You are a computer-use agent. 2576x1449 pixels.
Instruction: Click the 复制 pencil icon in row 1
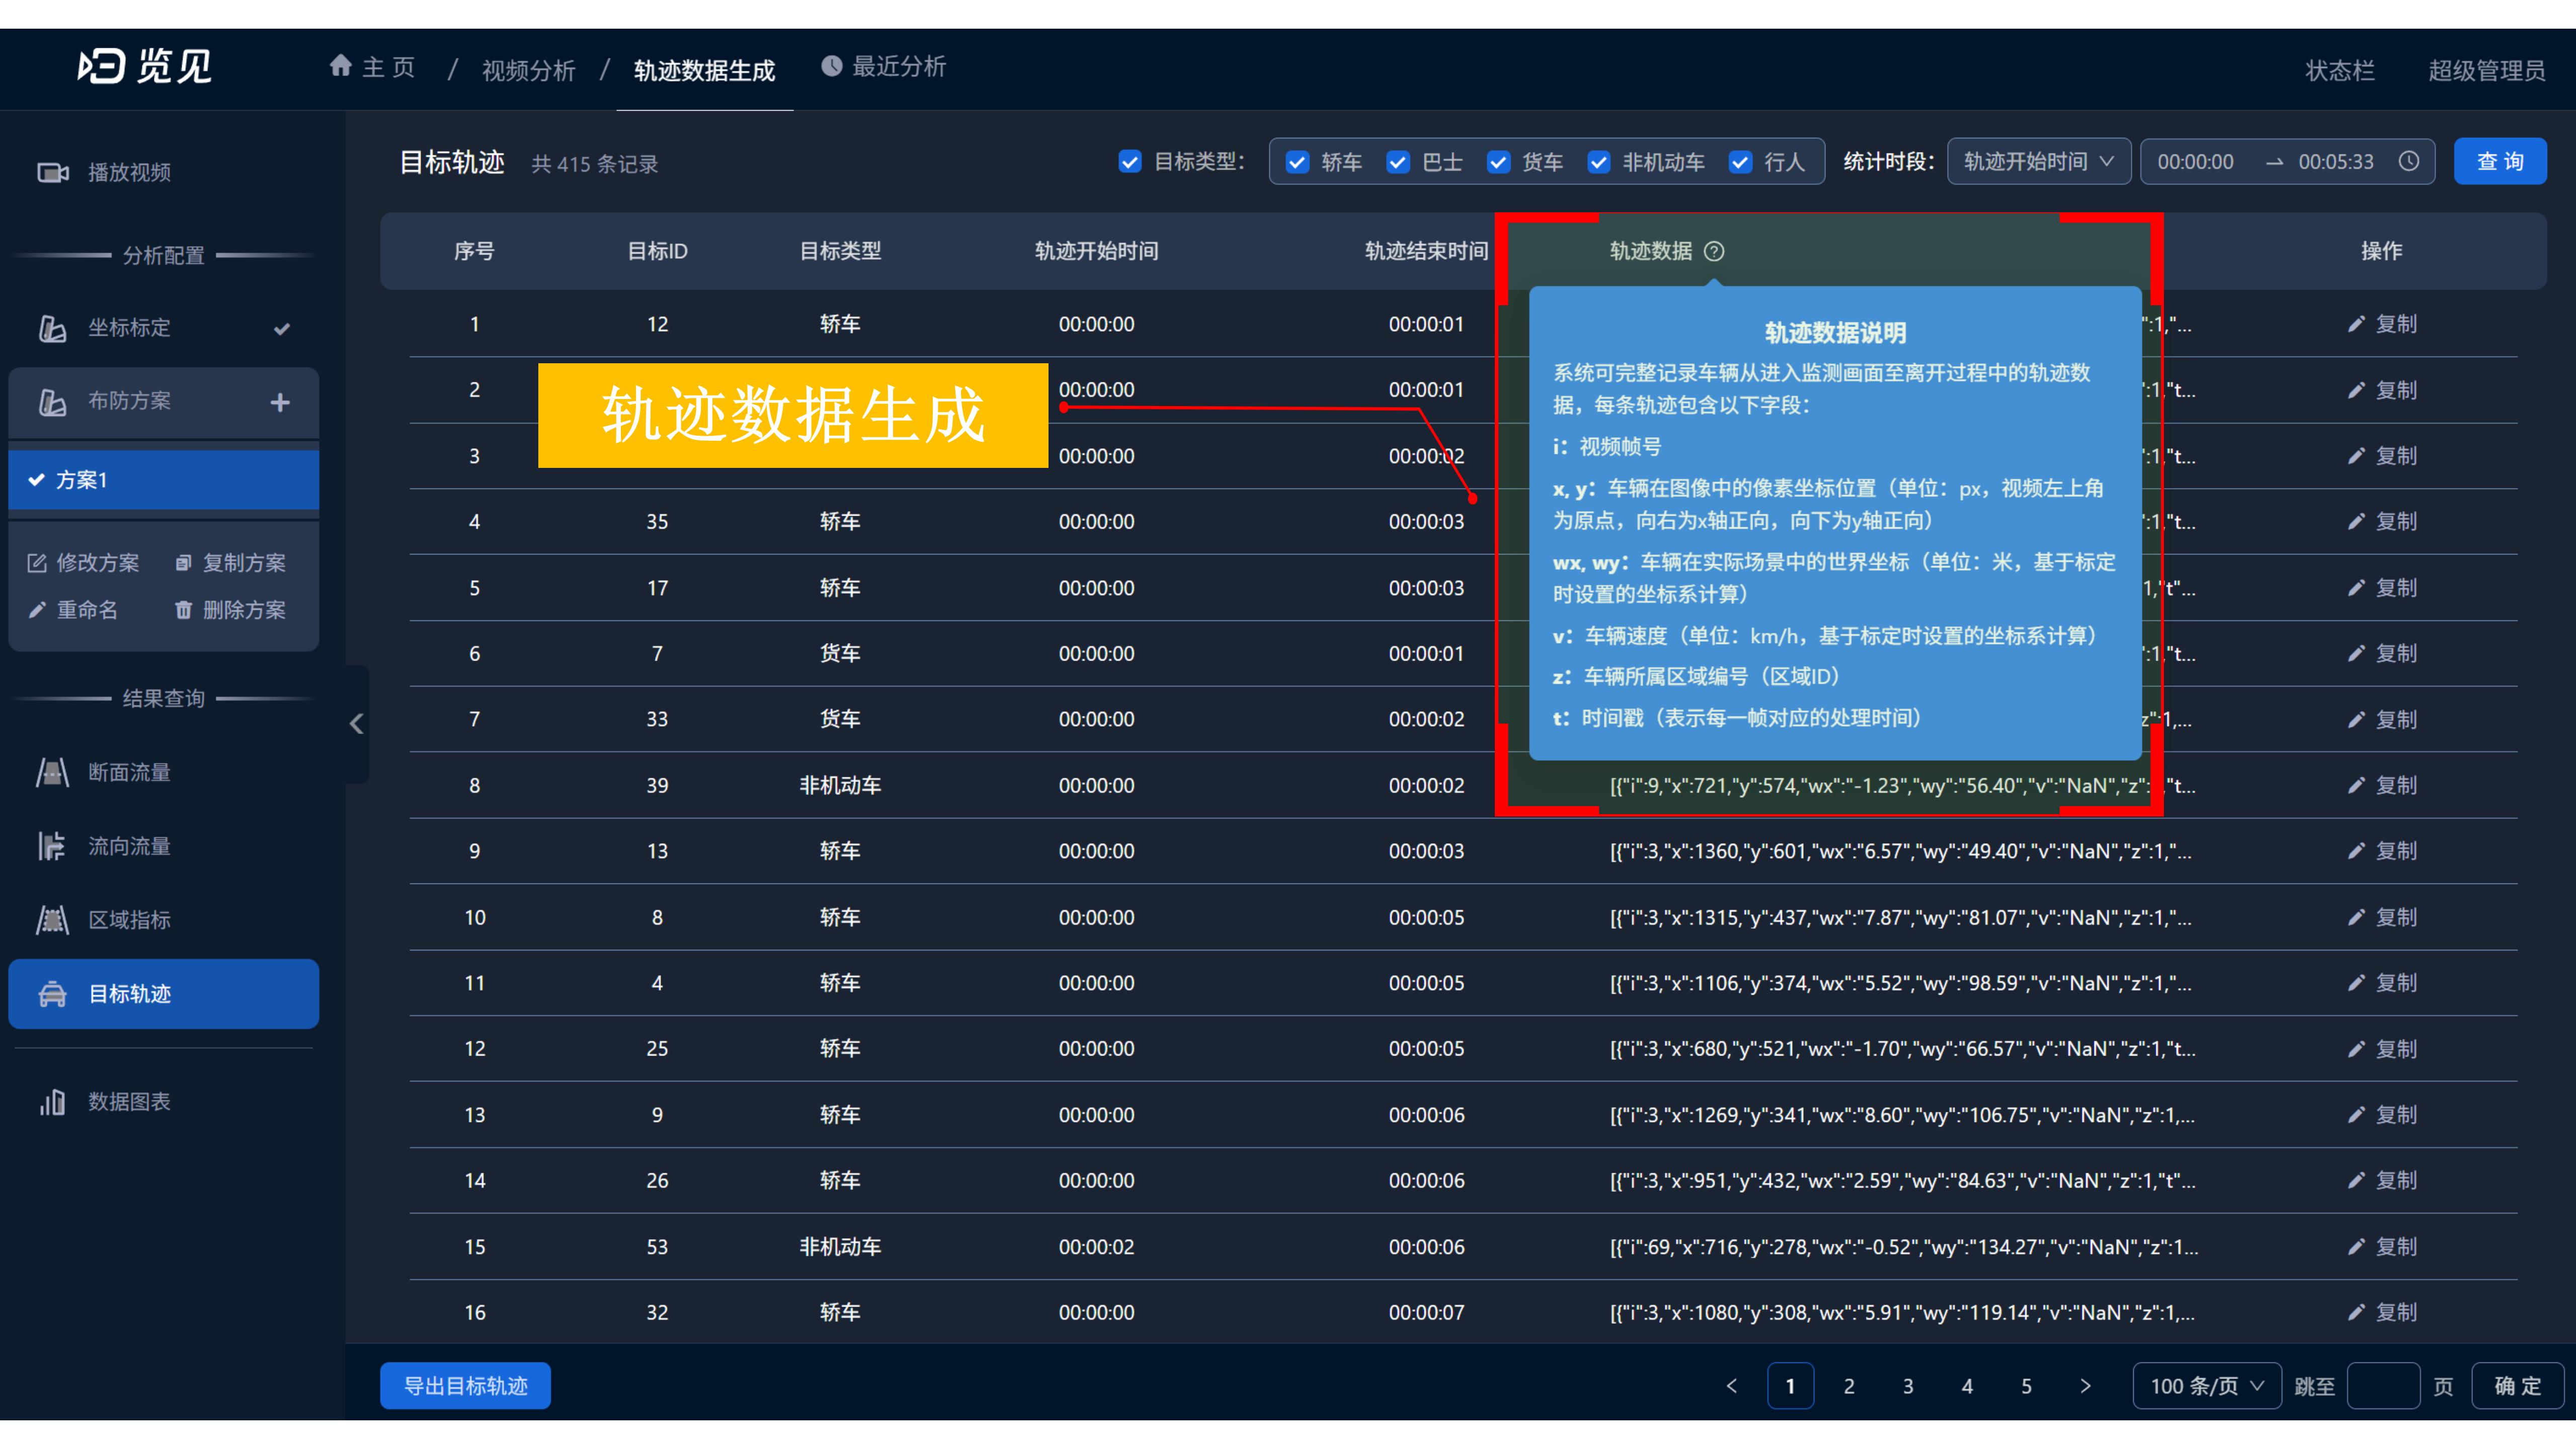(2356, 324)
